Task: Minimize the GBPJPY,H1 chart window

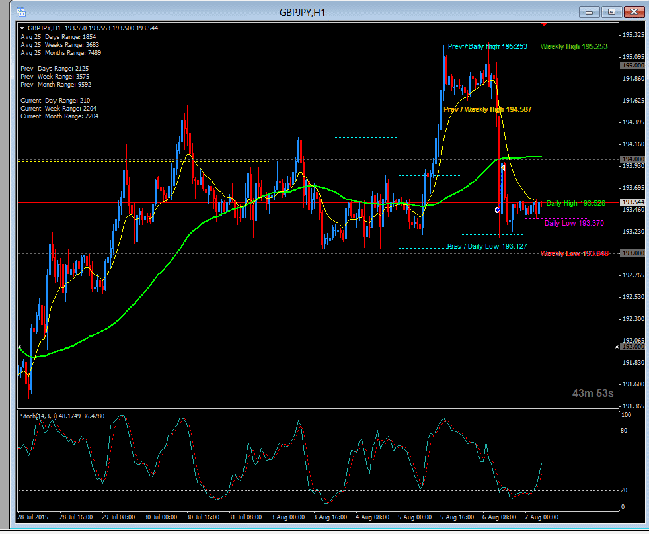Action: coord(589,11)
